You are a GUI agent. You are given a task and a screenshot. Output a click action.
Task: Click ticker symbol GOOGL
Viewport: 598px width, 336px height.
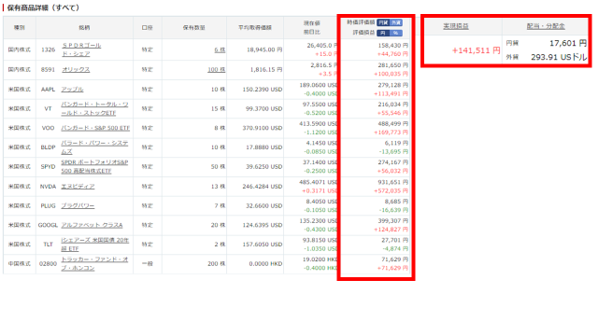pos(48,225)
